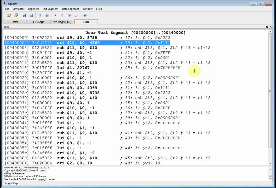Switch to the Int Regs [16] tab
Image resolution: width=276 pixels, height=188 pixels.
coord(62,22)
